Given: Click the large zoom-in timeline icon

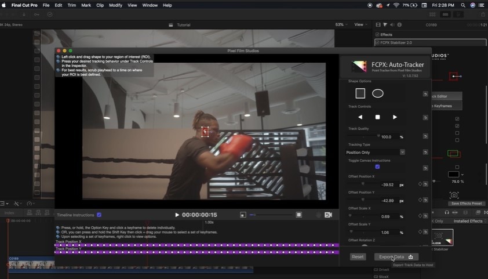Looking at the screenshot, I should [x=299, y=215].
